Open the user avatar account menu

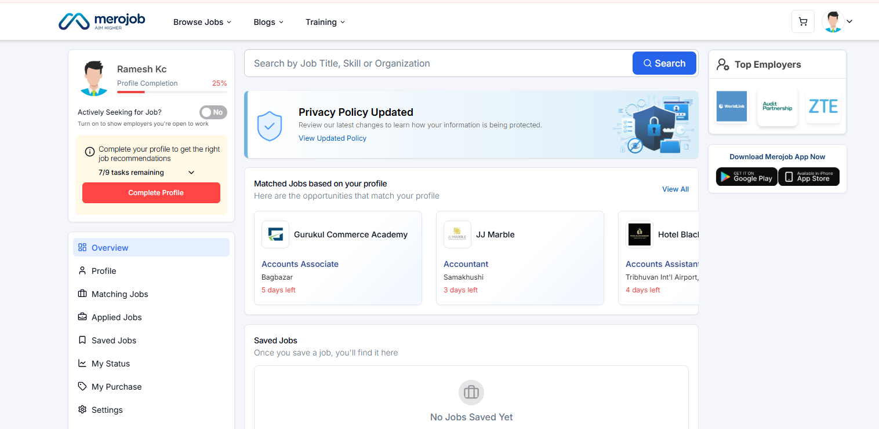coord(837,22)
